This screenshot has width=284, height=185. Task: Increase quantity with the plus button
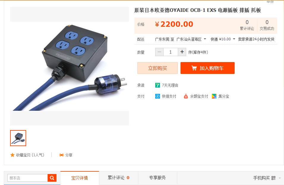[182, 52]
